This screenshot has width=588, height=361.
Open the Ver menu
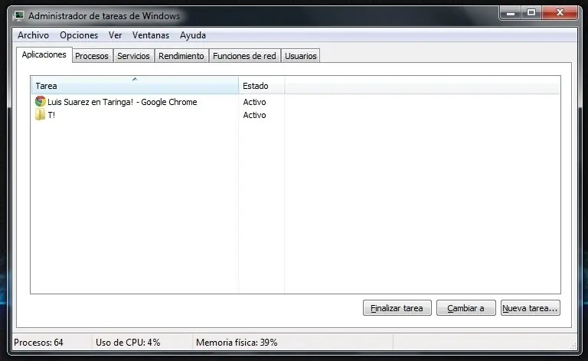click(x=115, y=35)
